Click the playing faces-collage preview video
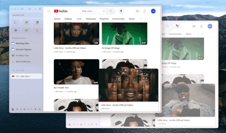The width and height of the screenshot is (226, 133). point(129,85)
